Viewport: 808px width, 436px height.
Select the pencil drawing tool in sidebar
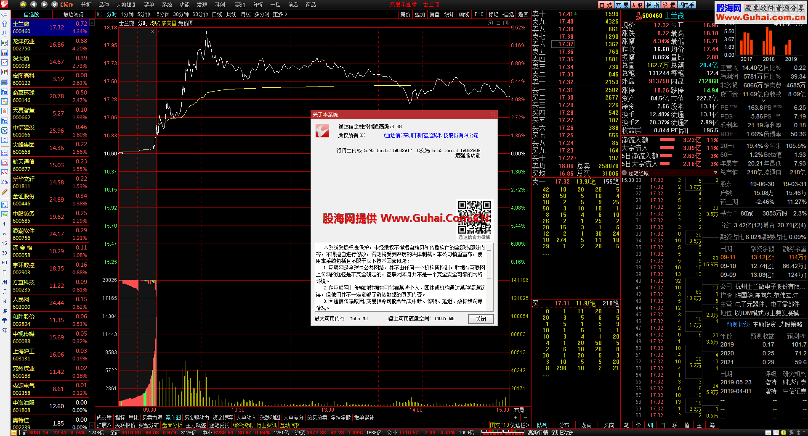point(5,192)
